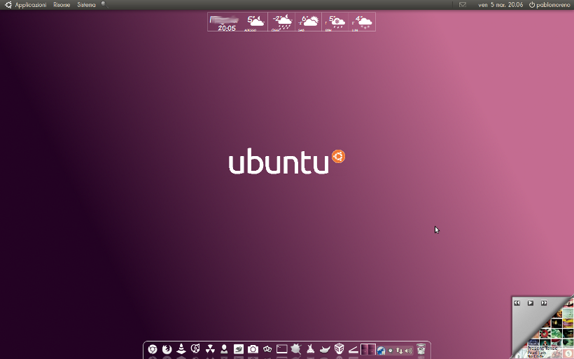Open the person silhouette messenger icon
Image resolution: width=574 pixels, height=359 pixels.
pyautogui.click(x=224, y=349)
